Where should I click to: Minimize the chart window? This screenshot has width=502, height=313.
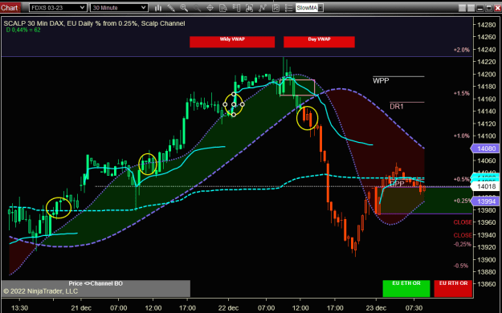480,8
